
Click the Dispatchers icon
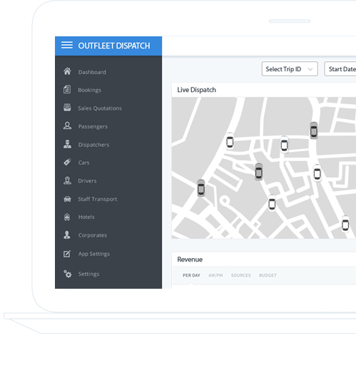[x=67, y=144]
